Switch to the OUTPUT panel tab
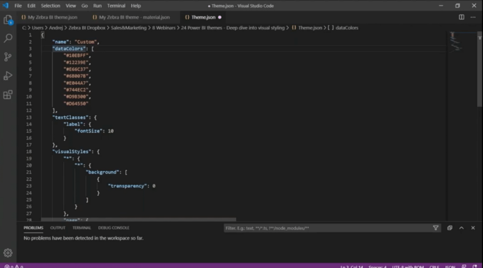This screenshot has width=483, height=268. 58,228
